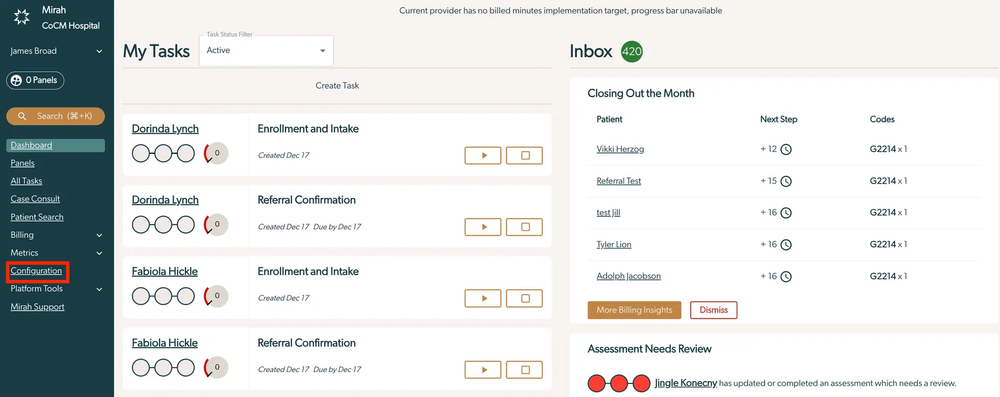Click minutes gauge on Fabiola Hickle Enrollment card
1000x397 pixels.
216,296
